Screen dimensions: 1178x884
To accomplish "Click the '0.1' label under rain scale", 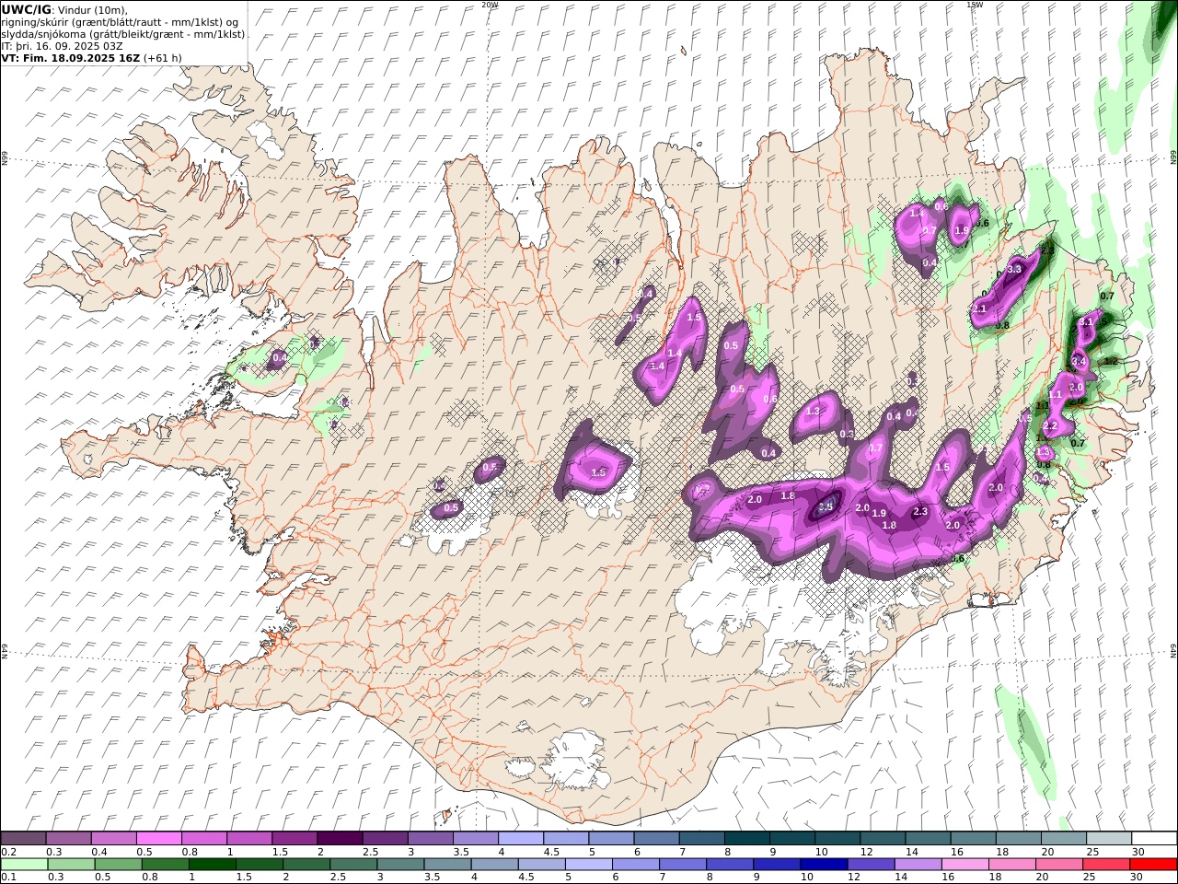I will (x=7, y=878).
